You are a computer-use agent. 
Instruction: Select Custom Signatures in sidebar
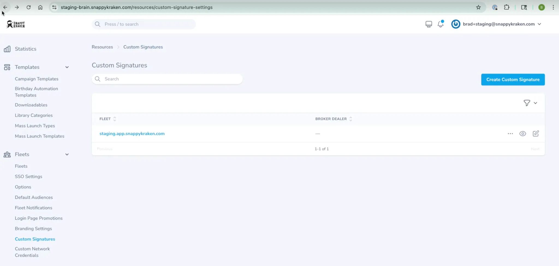pos(35,239)
